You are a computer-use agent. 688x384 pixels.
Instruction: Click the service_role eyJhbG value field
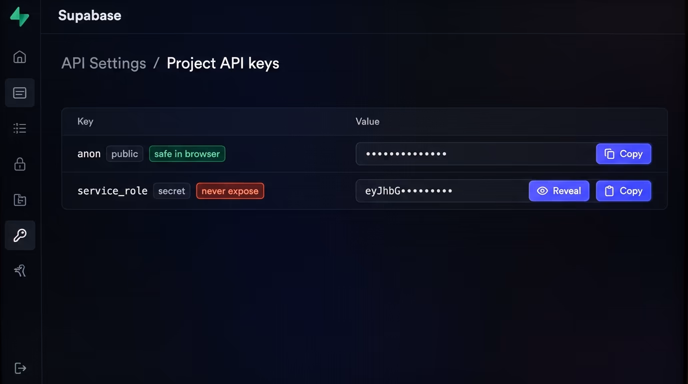point(442,191)
